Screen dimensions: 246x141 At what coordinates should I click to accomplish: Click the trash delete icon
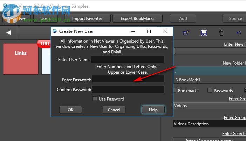(x=221, y=33)
